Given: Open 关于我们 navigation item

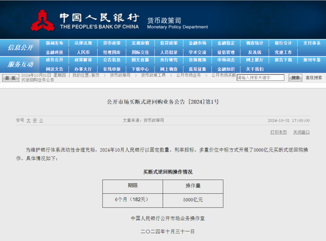Looking at the screenshot, I should (254, 69).
